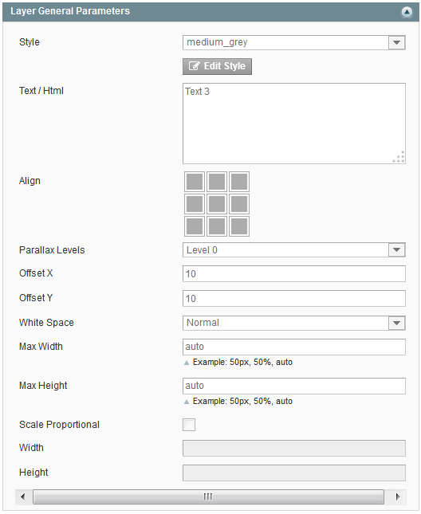421x514 pixels.
Task: Enable the Scale Proportional checkbox
Action: (x=189, y=425)
